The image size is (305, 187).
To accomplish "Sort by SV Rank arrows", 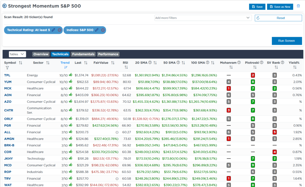I will point(276,67).
